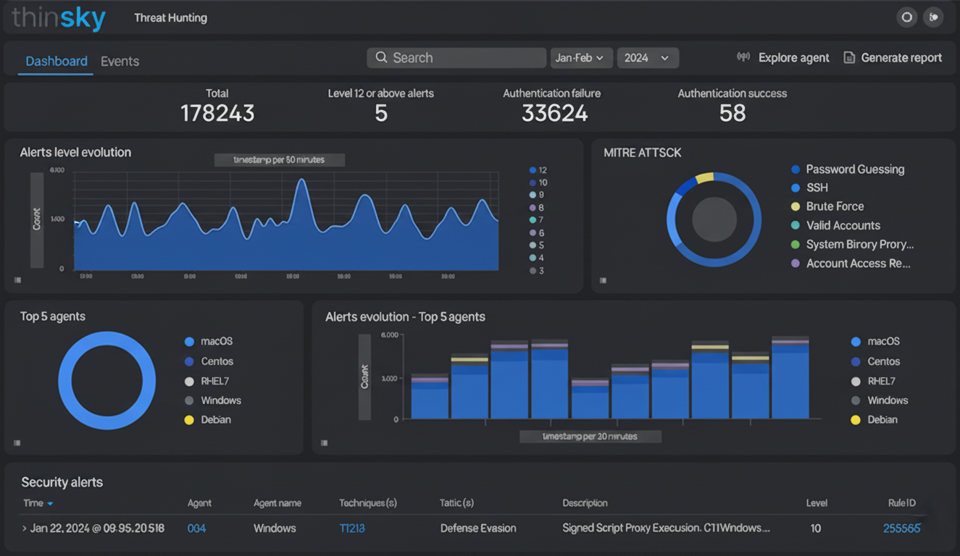
Task: Click the Explore agent antenna icon
Action: pyautogui.click(x=743, y=57)
